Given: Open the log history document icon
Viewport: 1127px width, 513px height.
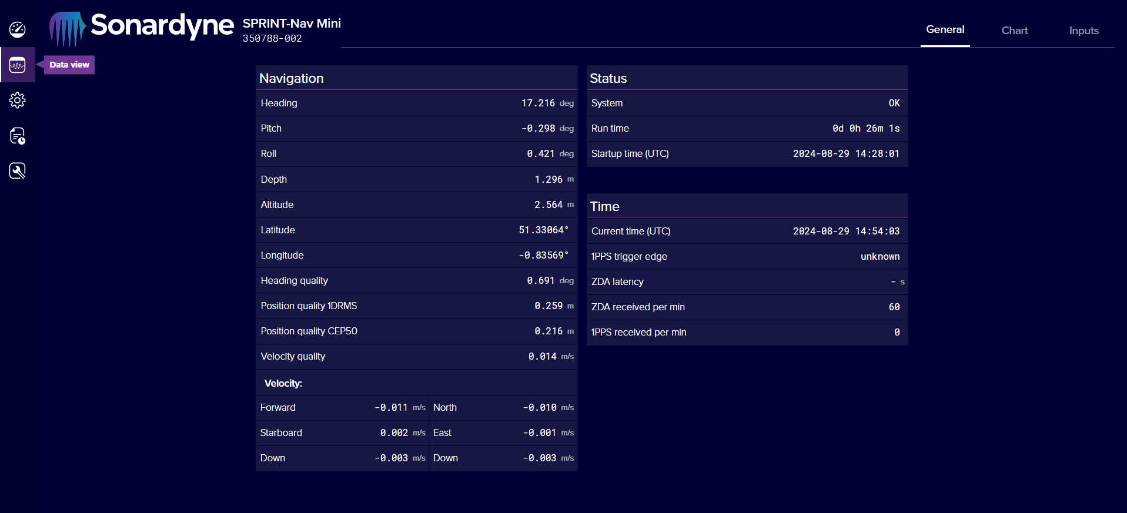Looking at the screenshot, I should [x=17, y=136].
